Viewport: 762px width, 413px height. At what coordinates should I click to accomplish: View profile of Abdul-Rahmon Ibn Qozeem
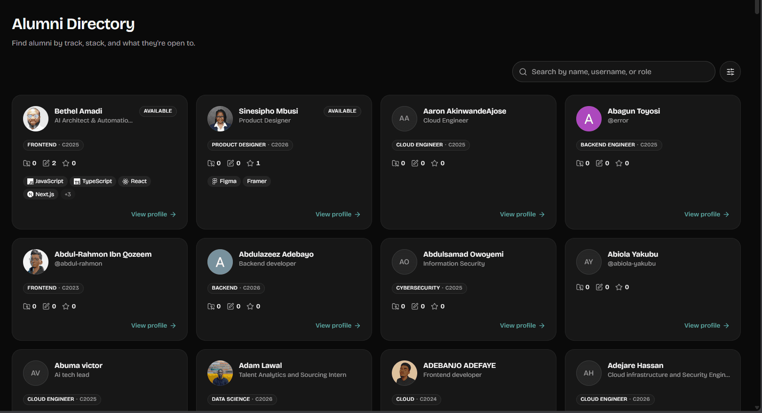click(x=153, y=325)
